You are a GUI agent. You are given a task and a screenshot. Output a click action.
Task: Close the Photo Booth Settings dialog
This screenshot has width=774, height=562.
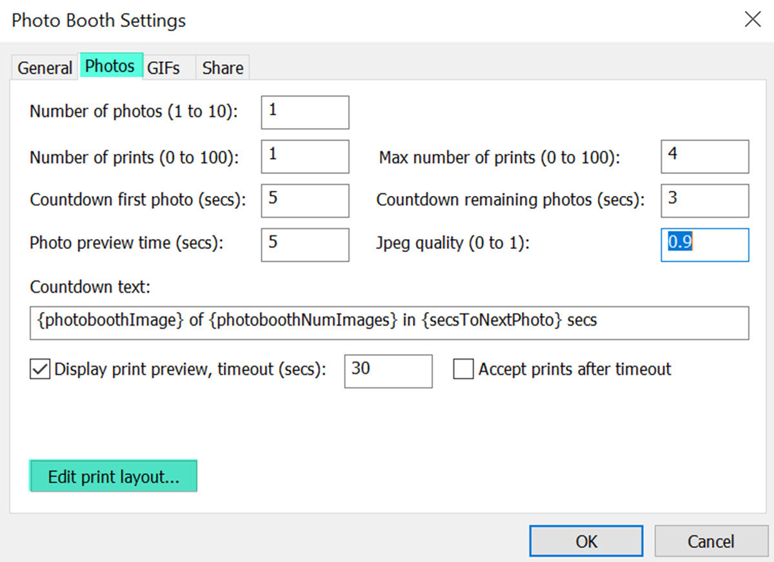coord(752,20)
